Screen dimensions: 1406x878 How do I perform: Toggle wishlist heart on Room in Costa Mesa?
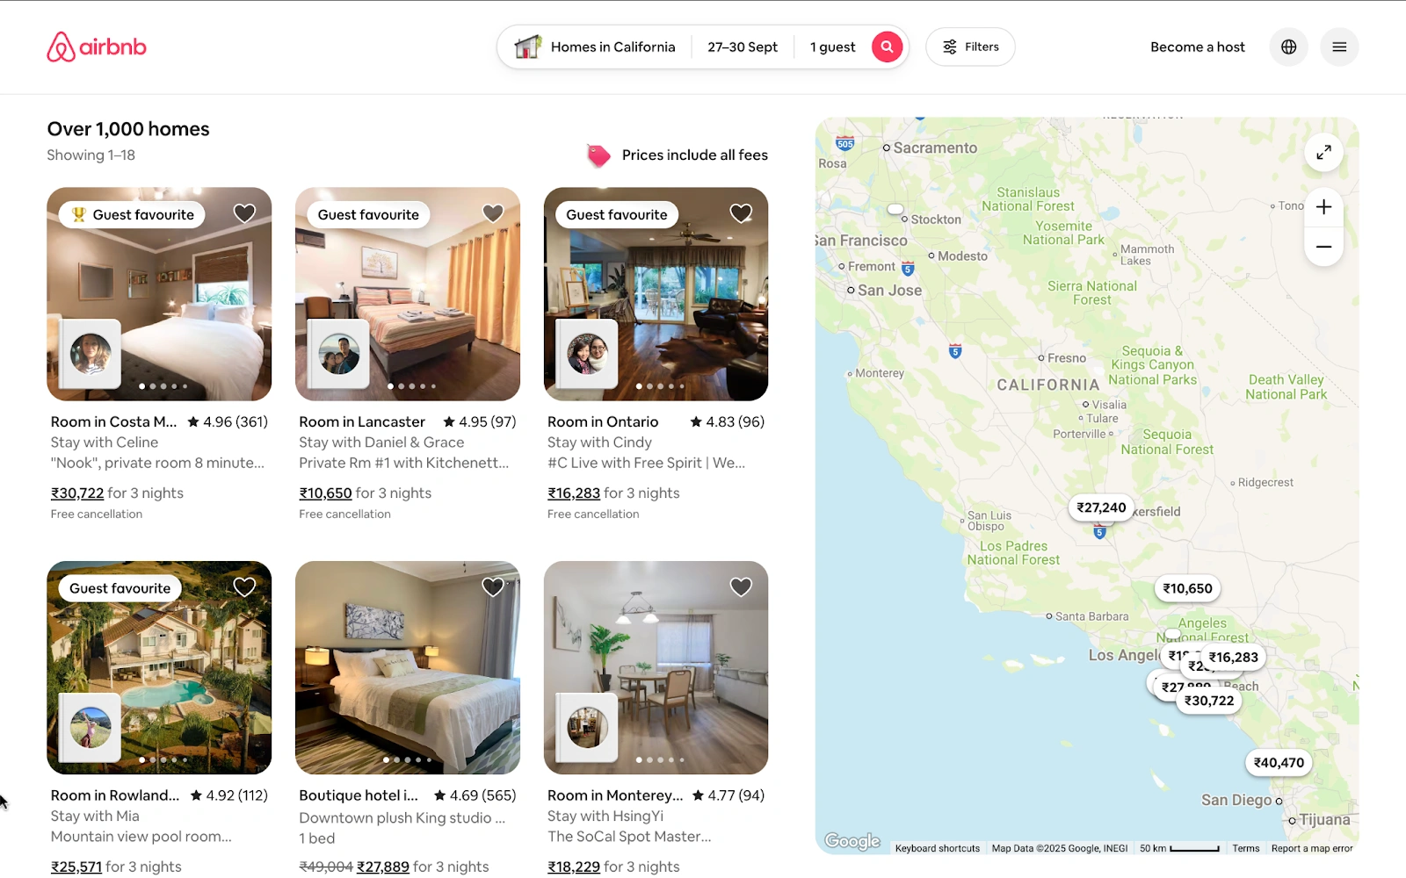point(244,213)
